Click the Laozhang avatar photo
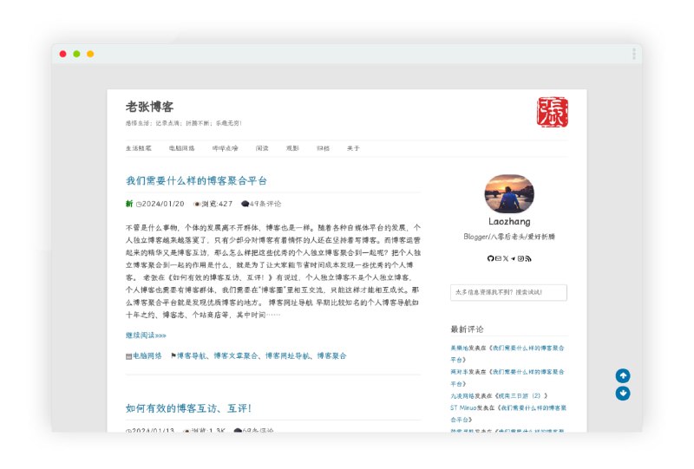Image resolution: width=694 pixels, height=469 pixels. pos(509,193)
